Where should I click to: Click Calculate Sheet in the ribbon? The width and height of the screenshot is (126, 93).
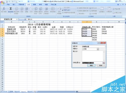coord(117,13)
